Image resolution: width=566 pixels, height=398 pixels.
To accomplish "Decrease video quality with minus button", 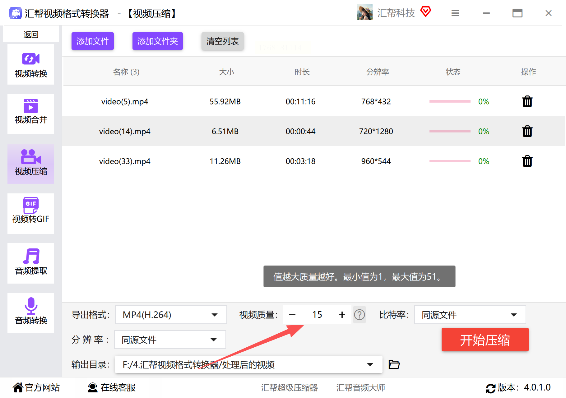I will (x=292, y=315).
